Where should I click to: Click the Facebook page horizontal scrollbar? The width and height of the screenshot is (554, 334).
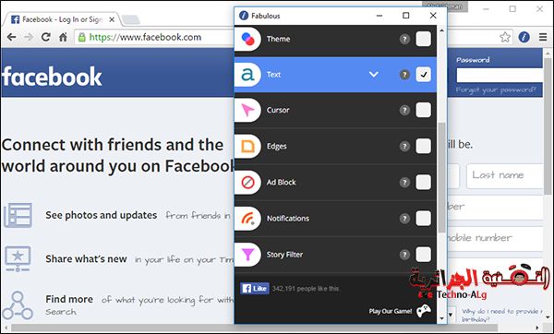[255, 328]
